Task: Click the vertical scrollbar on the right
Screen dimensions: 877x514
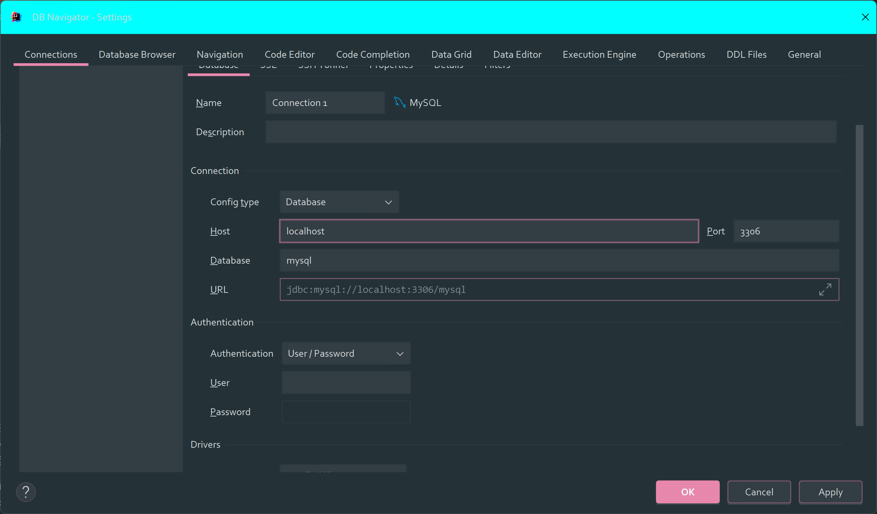Action: tap(859, 274)
